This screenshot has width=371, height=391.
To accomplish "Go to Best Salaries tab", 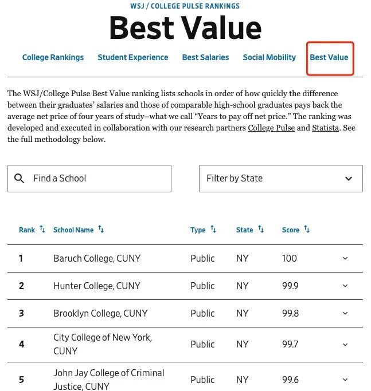I will (205, 57).
